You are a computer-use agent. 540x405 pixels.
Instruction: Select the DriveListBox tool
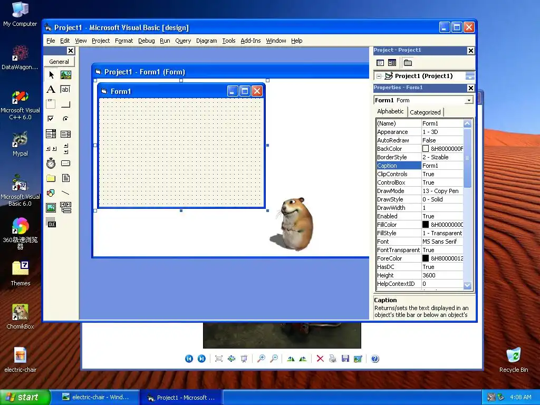(65, 163)
